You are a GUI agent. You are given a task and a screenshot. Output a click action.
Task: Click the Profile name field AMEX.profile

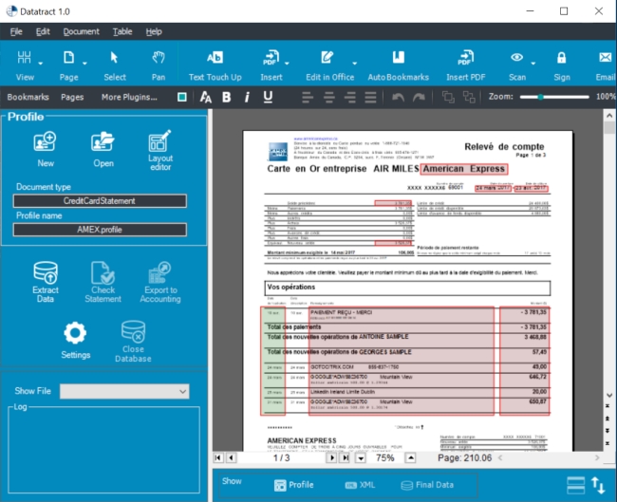100,230
